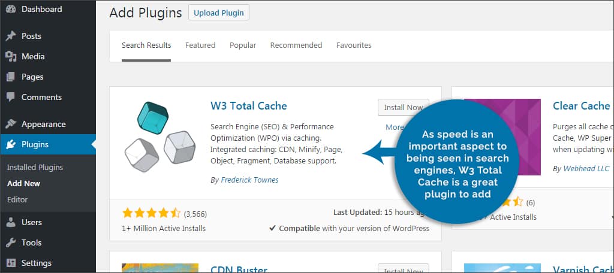
Task: Click the Posts pushpin icon
Action: (x=11, y=36)
